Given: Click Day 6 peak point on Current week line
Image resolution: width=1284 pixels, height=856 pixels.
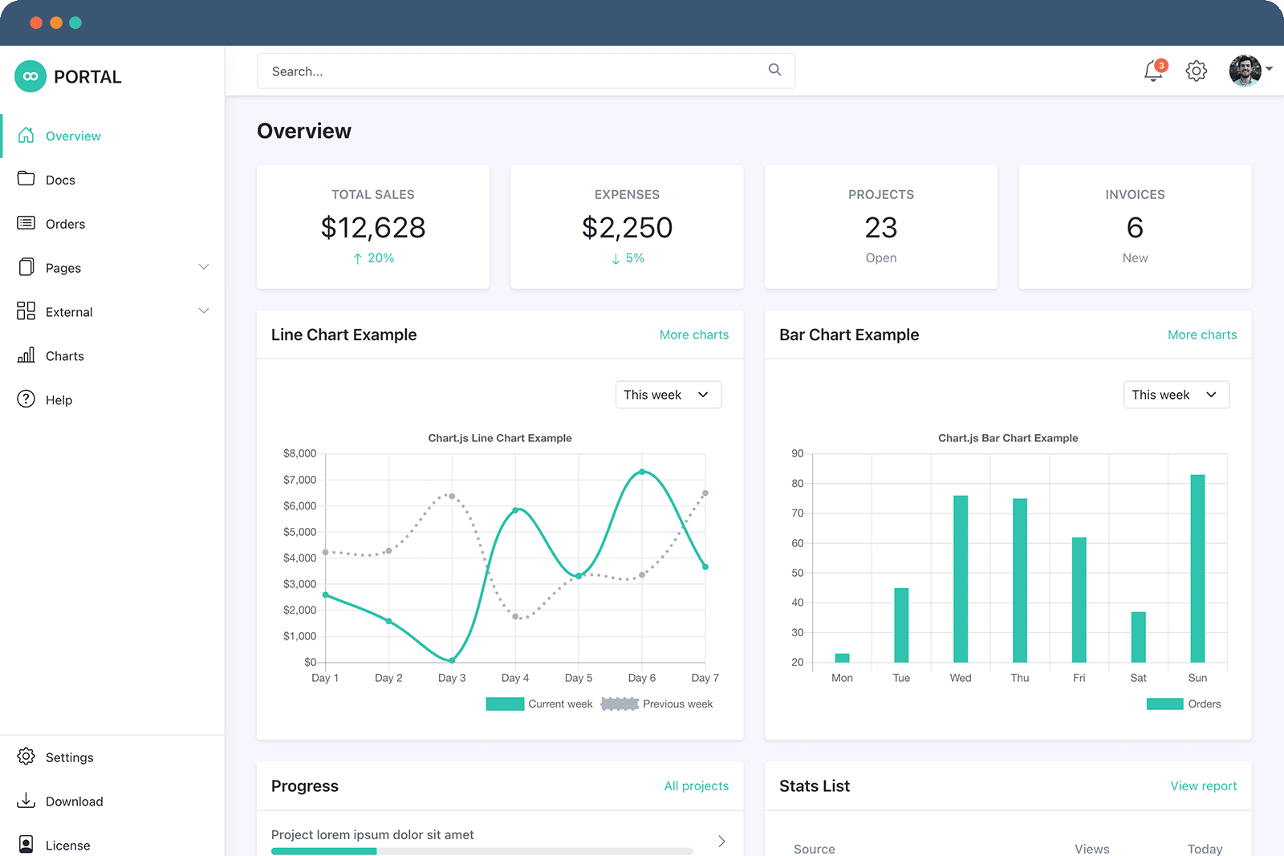Looking at the screenshot, I should click(x=642, y=472).
